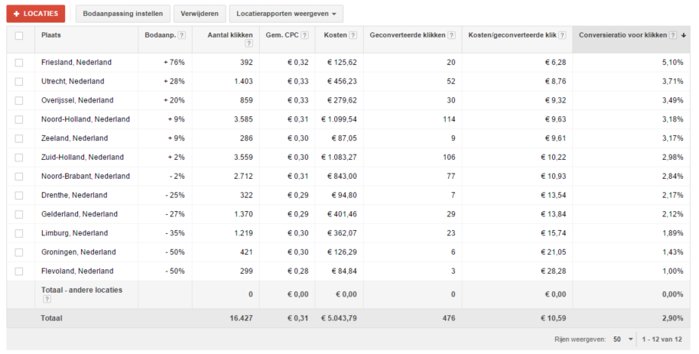Click the total 16.427 clicks value

coord(241,318)
